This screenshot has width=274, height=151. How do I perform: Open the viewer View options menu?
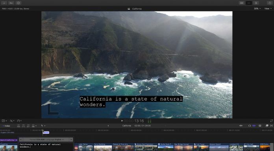(x=268, y=9)
